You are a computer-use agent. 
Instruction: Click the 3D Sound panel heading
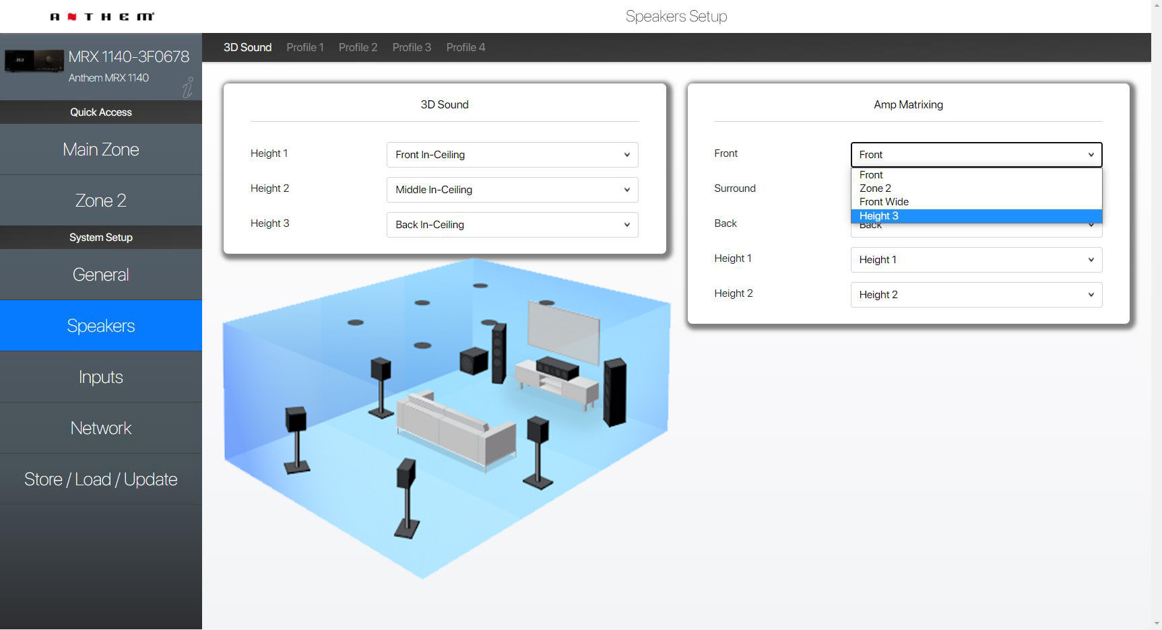click(x=445, y=104)
